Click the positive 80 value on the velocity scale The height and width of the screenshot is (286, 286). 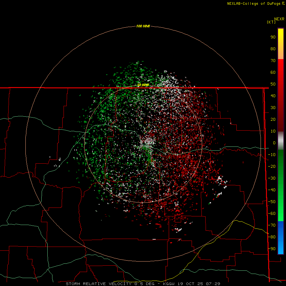click(273, 49)
